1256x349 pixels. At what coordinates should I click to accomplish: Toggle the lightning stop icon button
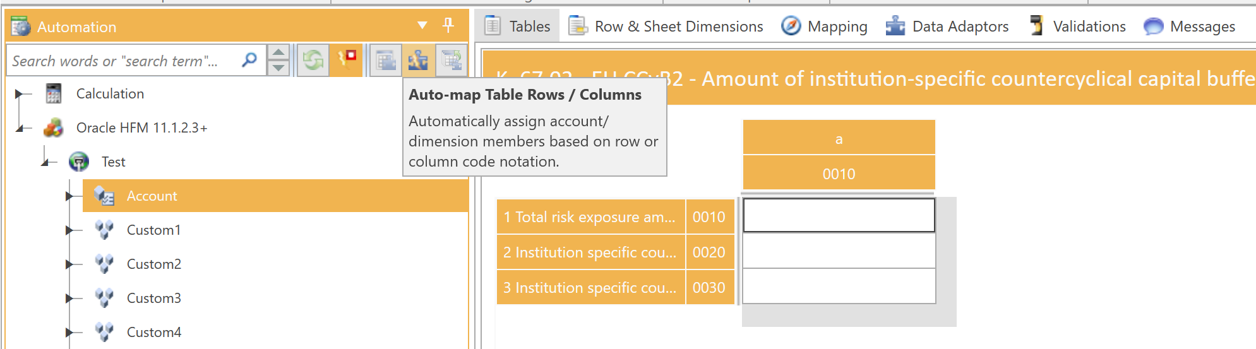(346, 61)
